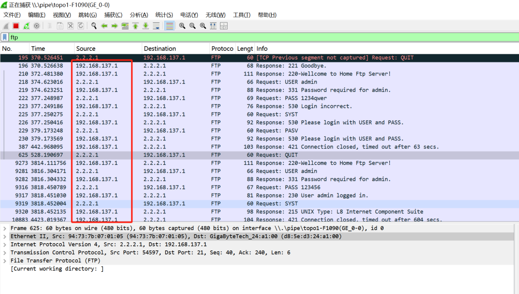This screenshot has height=294, width=519.
Task: Select packet 223 'Response: 530 Login incorrect.'
Action: [259, 106]
